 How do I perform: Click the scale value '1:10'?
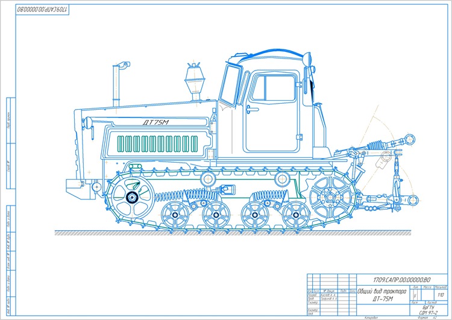pyautogui.click(x=441, y=295)
